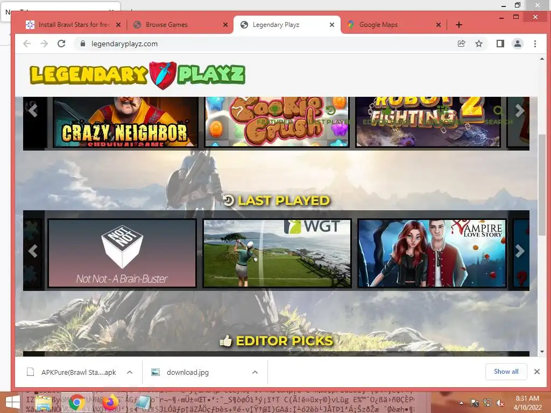The image size is (551, 413).
Task: Show all downloads
Action: point(506,372)
